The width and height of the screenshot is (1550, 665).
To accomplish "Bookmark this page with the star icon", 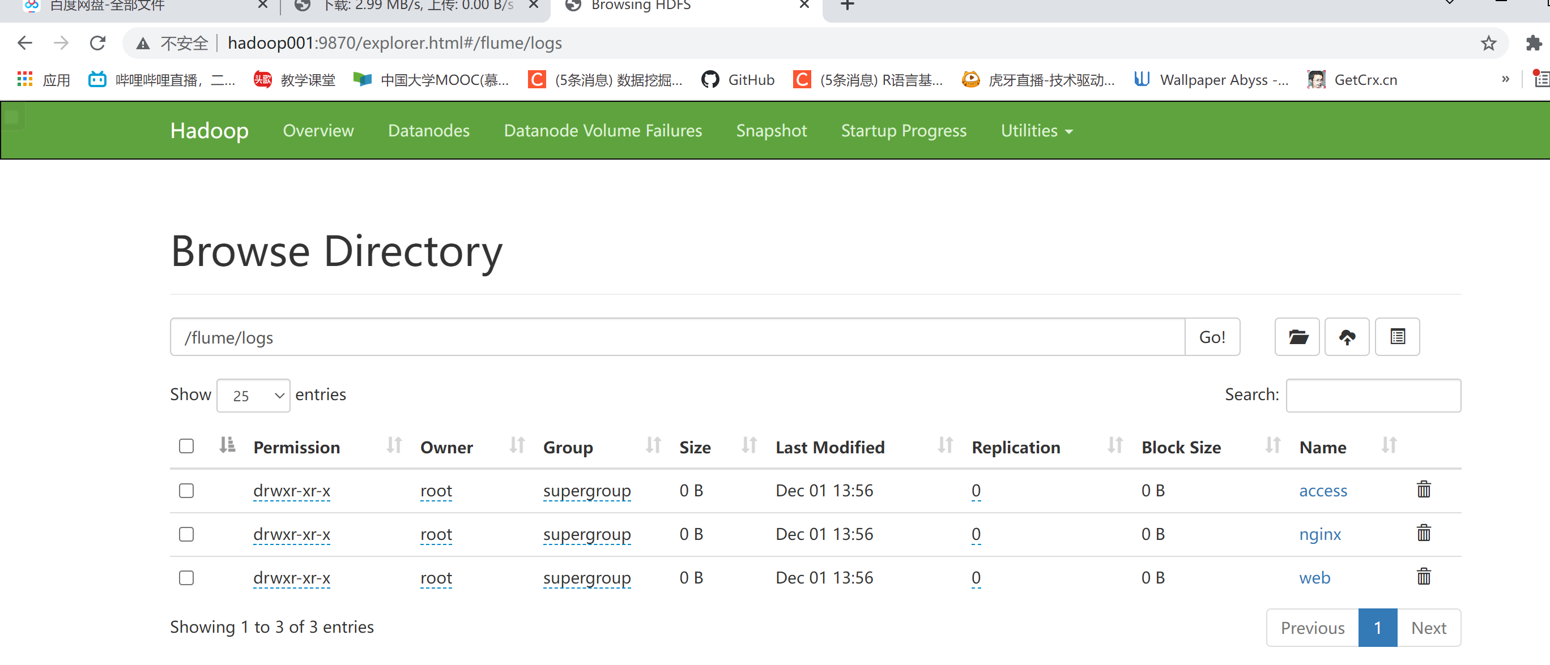I will point(1488,43).
